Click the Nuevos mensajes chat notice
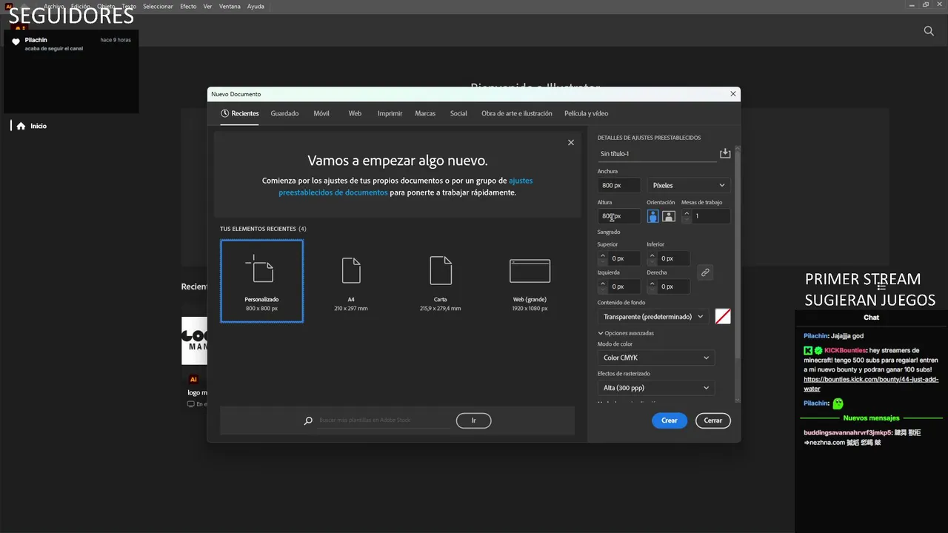The height and width of the screenshot is (533, 948). pos(871,418)
